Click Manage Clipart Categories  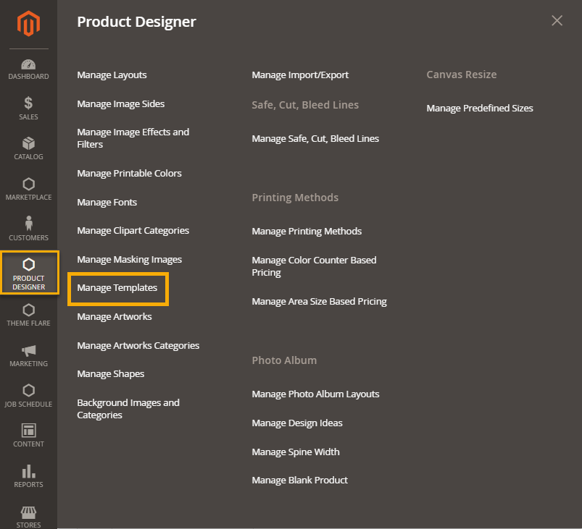click(133, 231)
